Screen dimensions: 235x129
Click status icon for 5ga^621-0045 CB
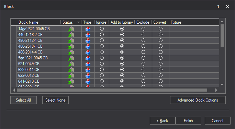[71, 58]
